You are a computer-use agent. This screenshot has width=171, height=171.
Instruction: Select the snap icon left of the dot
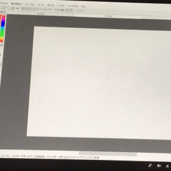pyautogui.click(x=13, y=9)
